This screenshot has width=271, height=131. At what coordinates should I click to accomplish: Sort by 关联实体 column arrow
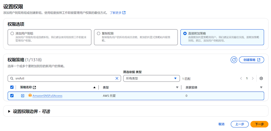[261, 87]
